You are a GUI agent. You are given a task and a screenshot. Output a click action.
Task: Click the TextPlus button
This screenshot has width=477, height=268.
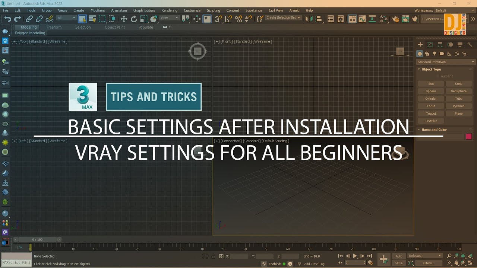tap(431, 121)
